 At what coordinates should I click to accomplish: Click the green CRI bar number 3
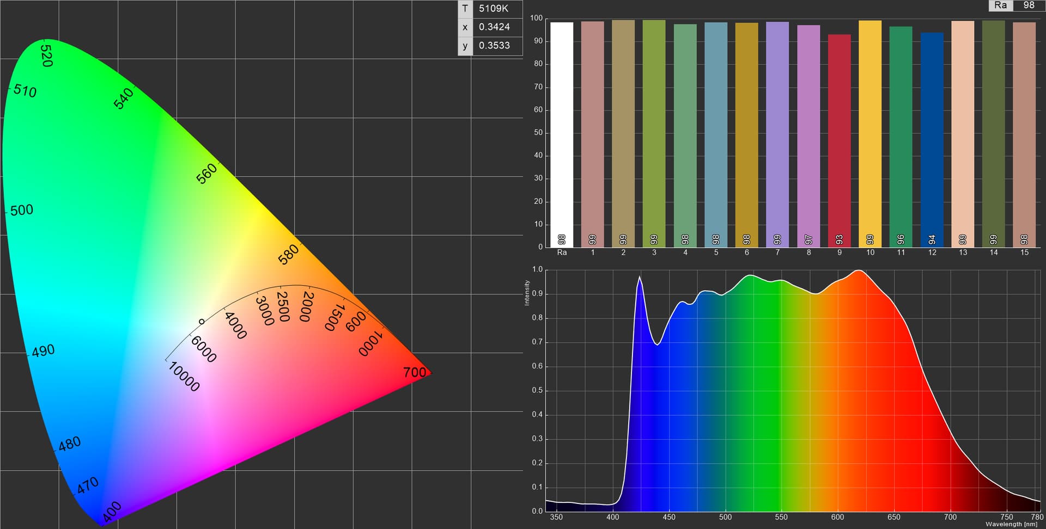[x=654, y=133]
